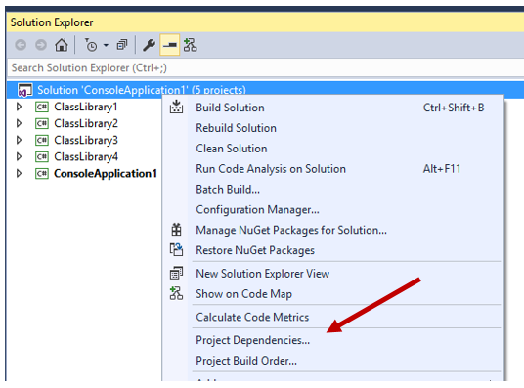This screenshot has width=524, height=388.
Task: Open the Pending Changes Filter clock icon
Action: point(91,45)
